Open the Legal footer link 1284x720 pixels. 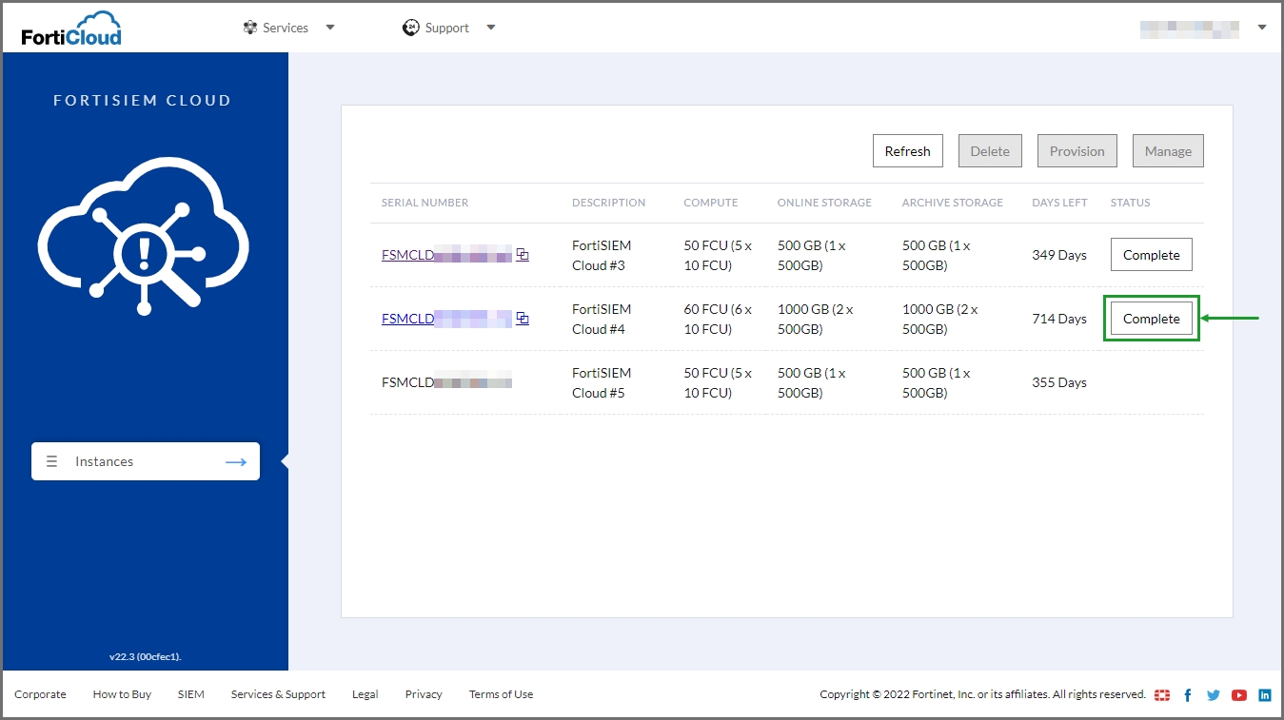pyautogui.click(x=365, y=694)
